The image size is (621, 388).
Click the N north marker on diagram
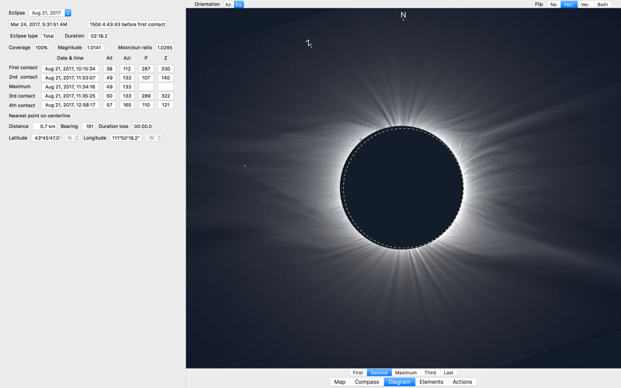[403, 15]
